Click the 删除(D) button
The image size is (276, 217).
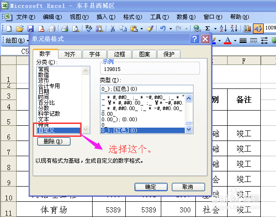54,141
